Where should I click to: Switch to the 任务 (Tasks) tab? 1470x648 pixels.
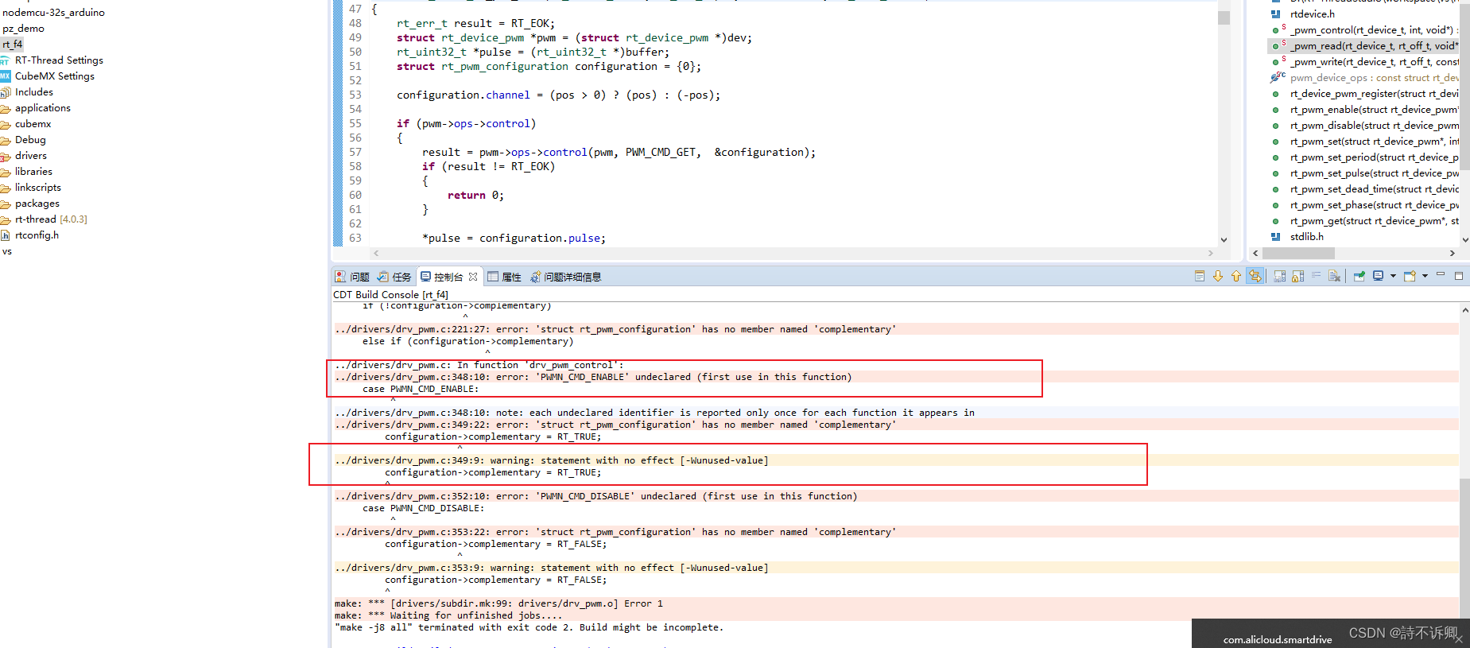[394, 277]
